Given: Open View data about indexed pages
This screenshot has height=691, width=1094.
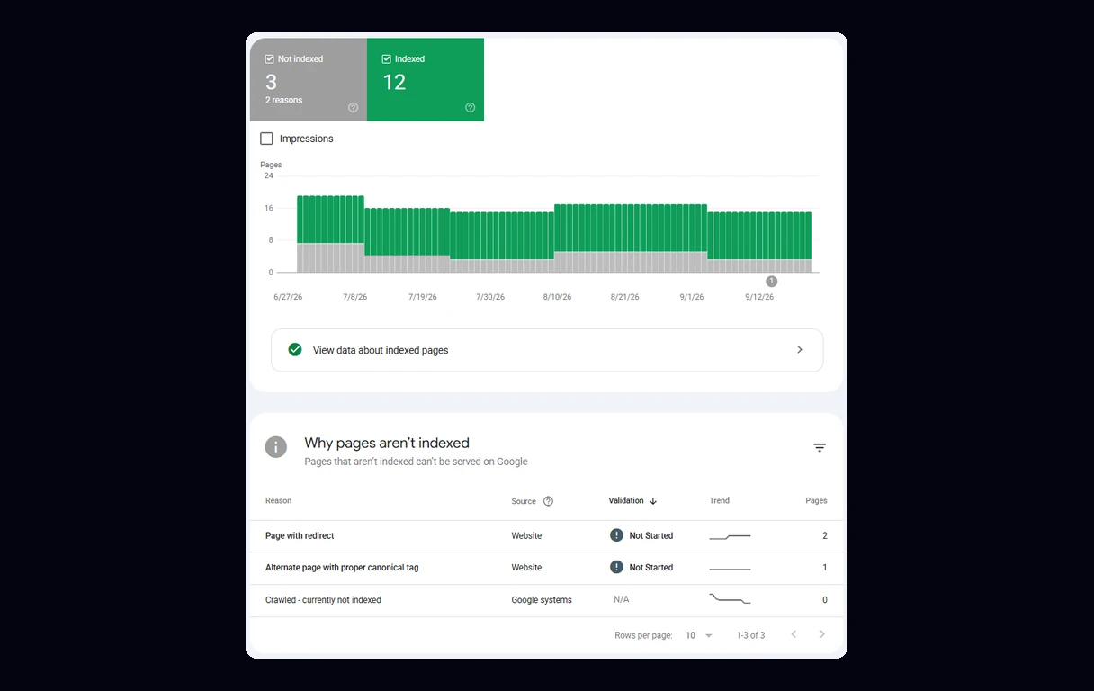Looking at the screenshot, I should (x=546, y=350).
